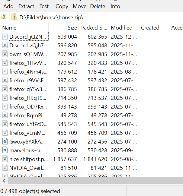Select file firefox_vEmM...
The height and width of the screenshot is (196, 183).
[27, 133]
